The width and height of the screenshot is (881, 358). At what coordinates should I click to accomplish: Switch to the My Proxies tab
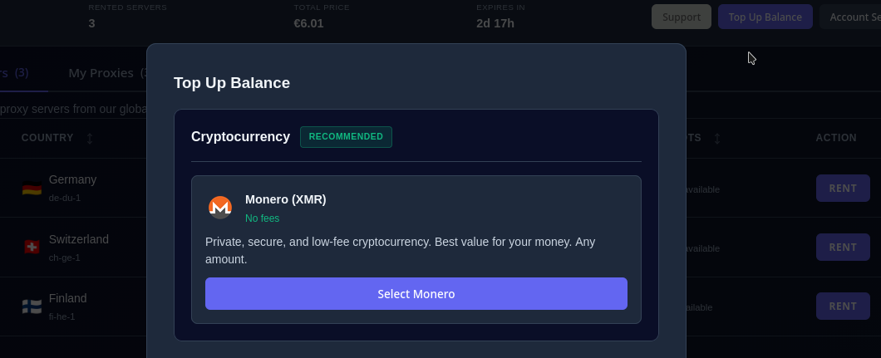coord(101,73)
